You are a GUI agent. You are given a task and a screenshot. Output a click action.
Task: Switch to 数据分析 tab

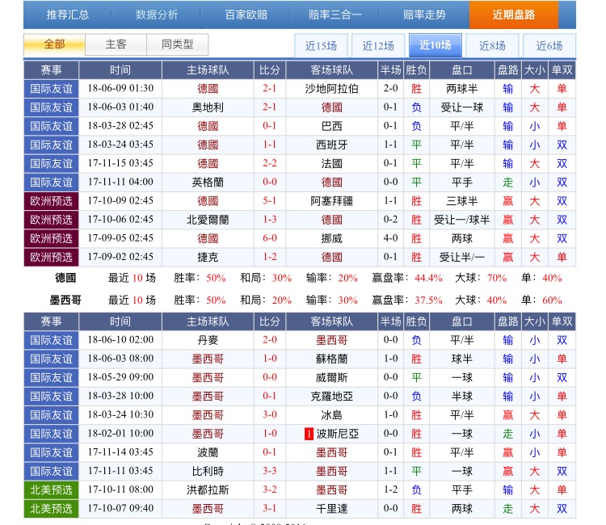[157, 15]
